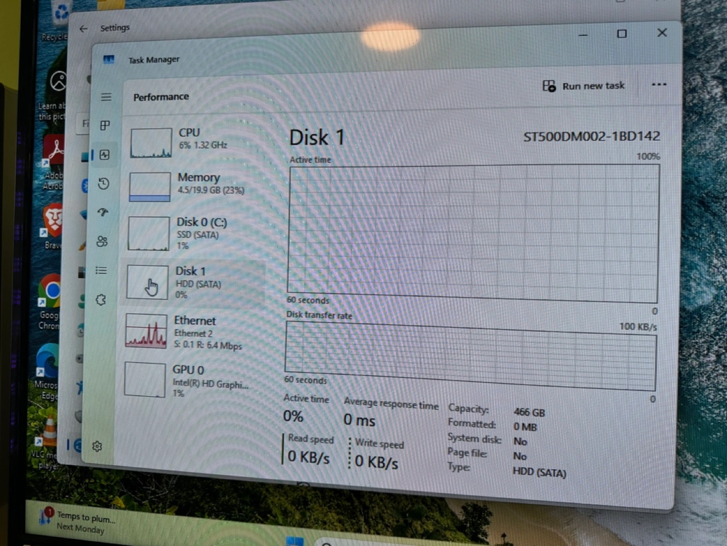Select Disk 1 HDD (SATA) entry
This screenshot has height=546, width=727.
[194, 283]
